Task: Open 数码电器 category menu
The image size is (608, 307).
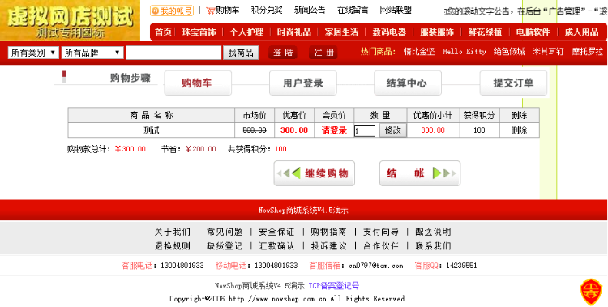Action: coord(389,32)
